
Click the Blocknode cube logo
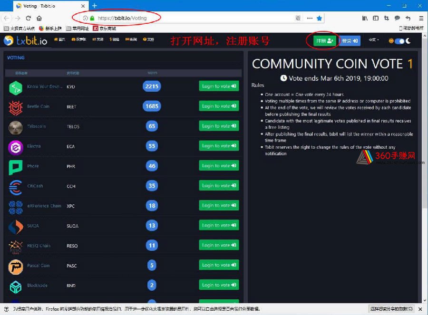click(x=16, y=286)
